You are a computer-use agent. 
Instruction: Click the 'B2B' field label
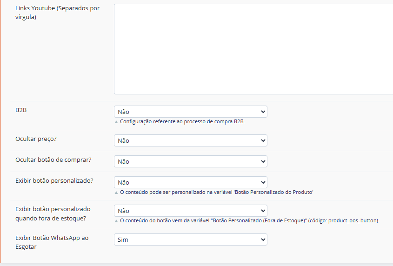point(21,110)
